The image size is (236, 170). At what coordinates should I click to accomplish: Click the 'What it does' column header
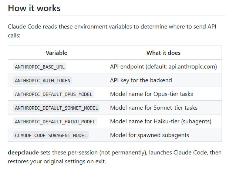tap(163, 53)
